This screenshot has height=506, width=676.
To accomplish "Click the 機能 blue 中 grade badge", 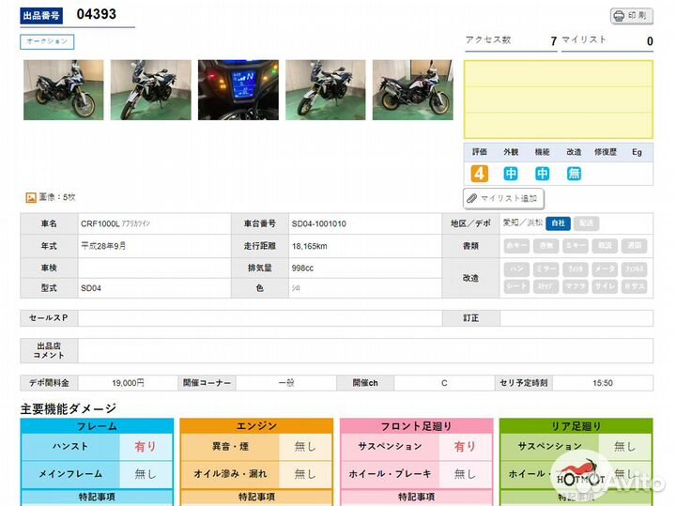I will tap(543, 174).
